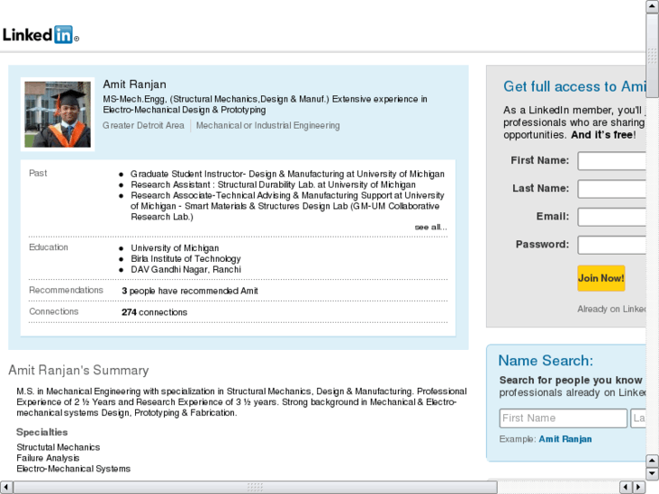Click the 'Past' section label
This screenshot has height=494, width=659.
pyautogui.click(x=38, y=173)
